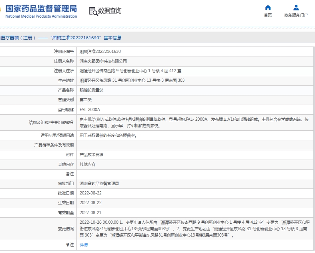
Task: Click management class value 第二类
Action: point(86,100)
